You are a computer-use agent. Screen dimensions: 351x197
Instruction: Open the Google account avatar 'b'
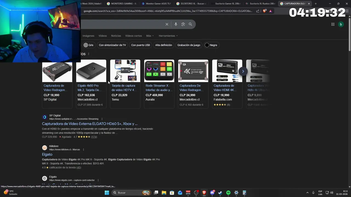point(341,24)
